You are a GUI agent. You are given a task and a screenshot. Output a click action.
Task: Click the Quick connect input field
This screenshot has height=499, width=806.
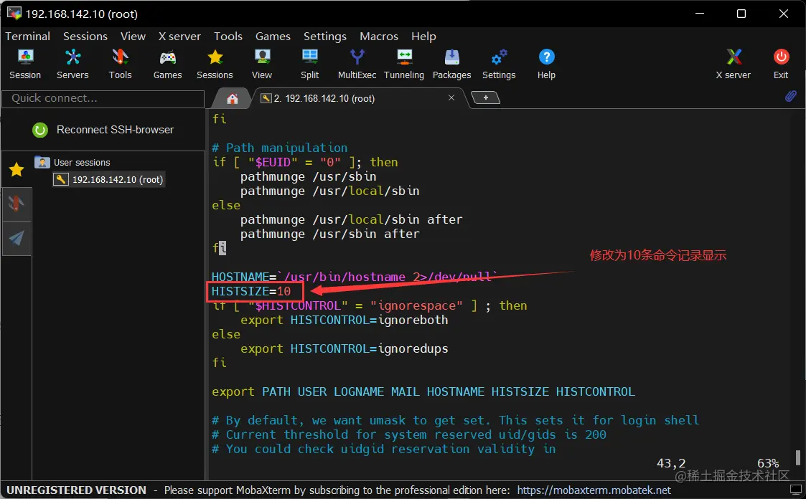[x=103, y=98]
